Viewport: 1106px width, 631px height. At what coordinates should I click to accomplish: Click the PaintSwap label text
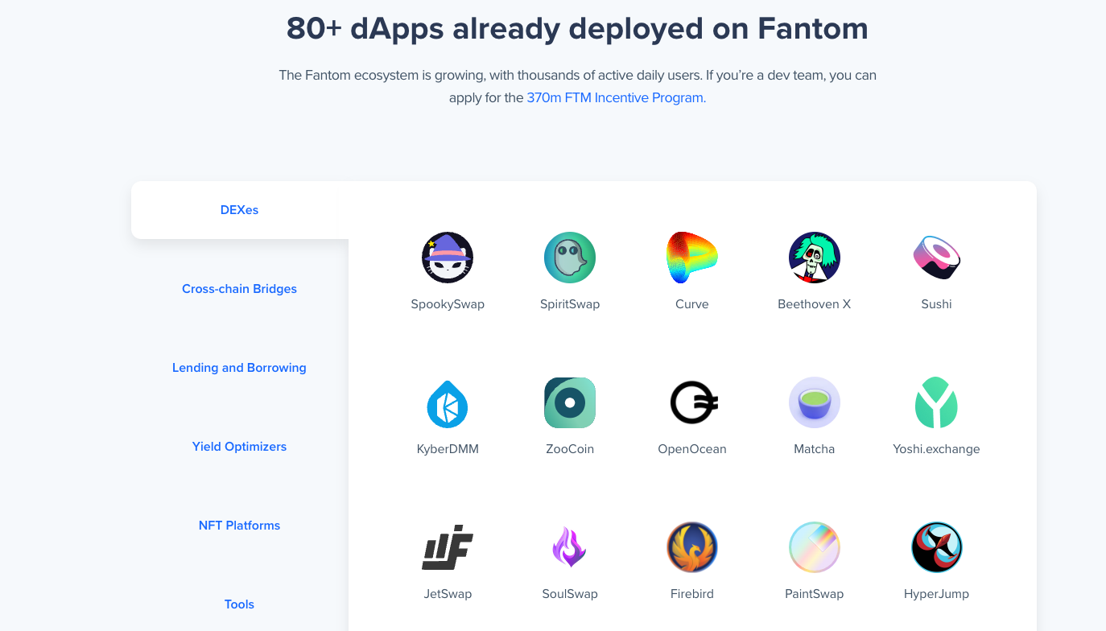[815, 594]
